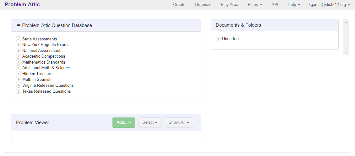The width and height of the screenshot is (355, 156).
Task: Open the API link
Action: (x=275, y=4)
